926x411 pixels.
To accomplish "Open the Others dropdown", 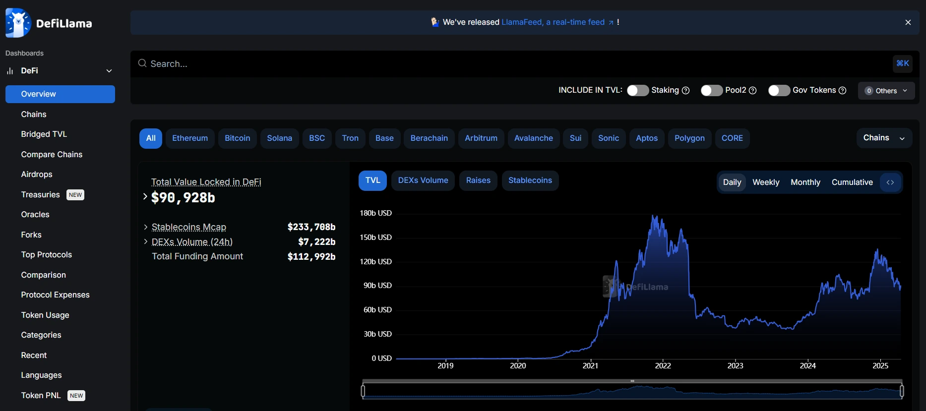I will click(886, 91).
